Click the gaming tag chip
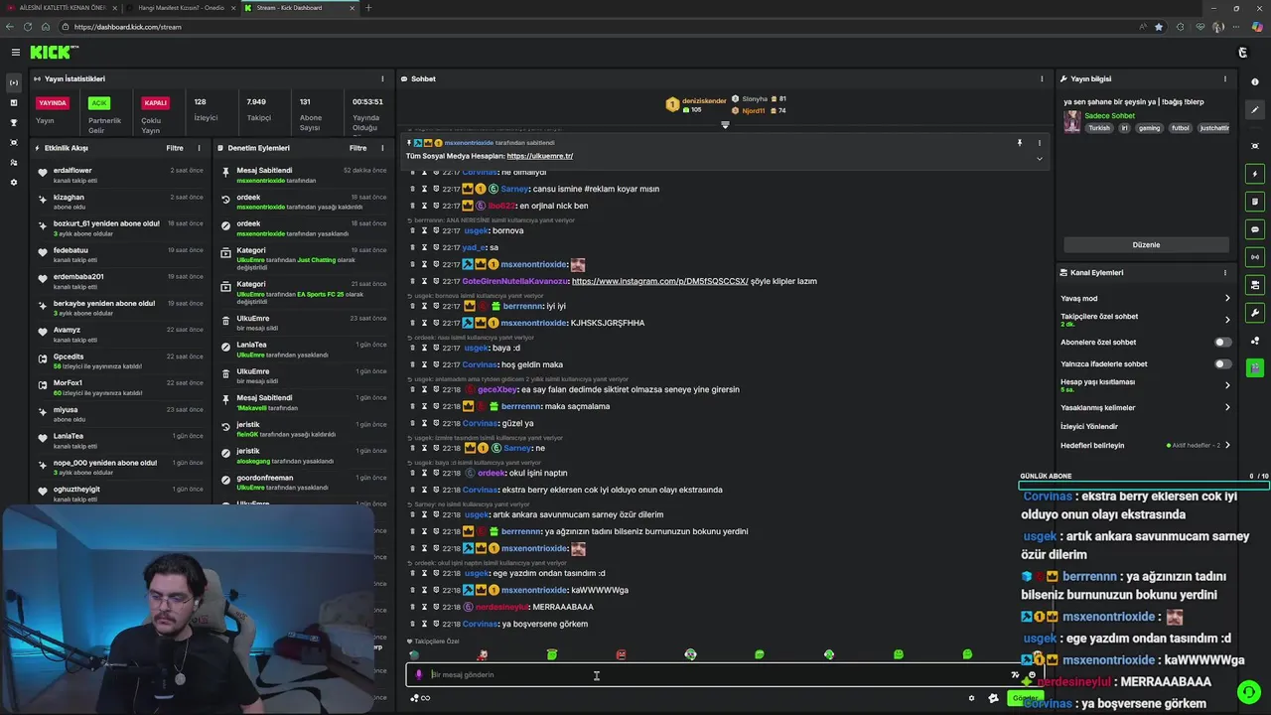 tap(1149, 128)
